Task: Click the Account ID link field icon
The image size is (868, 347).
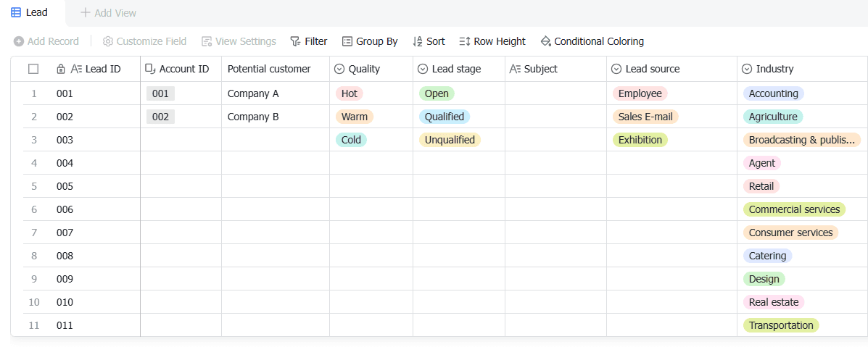Action: point(150,69)
